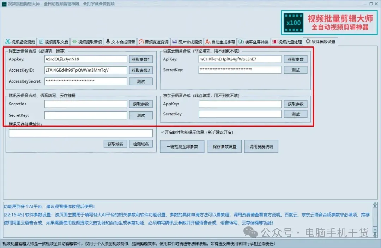Open the 横屏竖屏转换 tab
This screenshot has height=248, width=381.
[254, 42]
